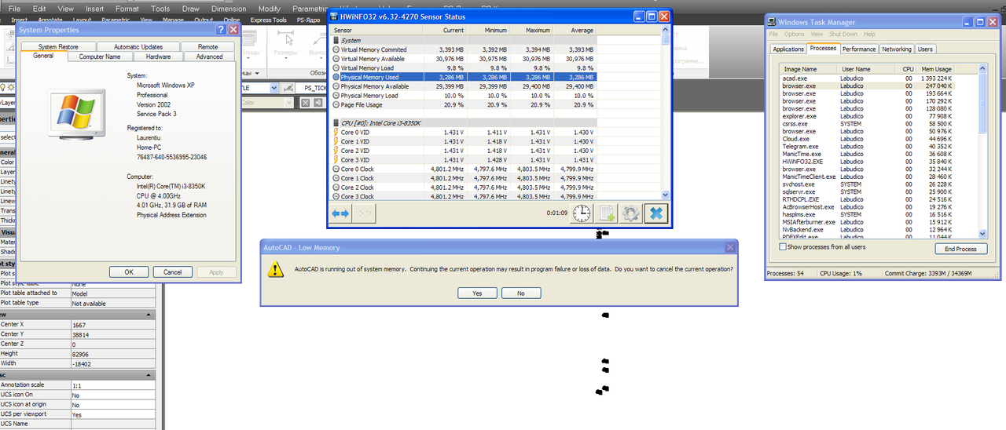Switch to Performance tab in Task Manager

pyautogui.click(x=859, y=49)
